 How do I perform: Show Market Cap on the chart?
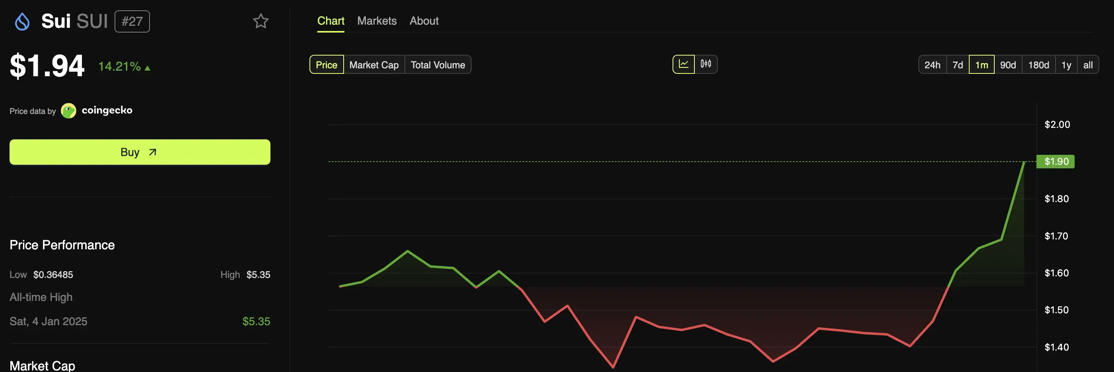373,65
